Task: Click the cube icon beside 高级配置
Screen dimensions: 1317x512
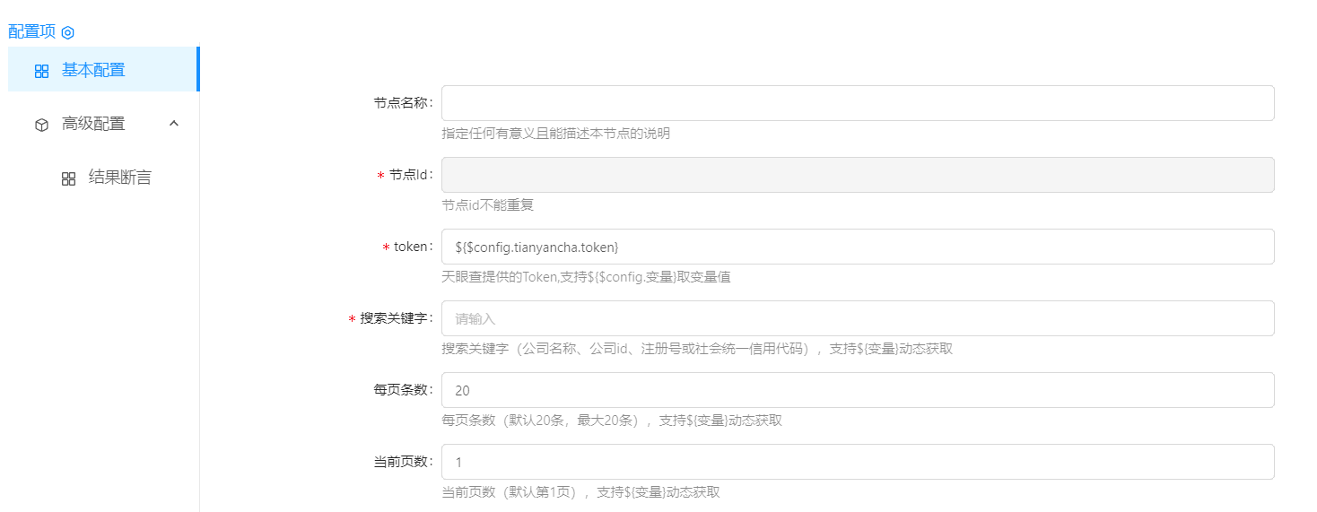Action: pyautogui.click(x=41, y=125)
